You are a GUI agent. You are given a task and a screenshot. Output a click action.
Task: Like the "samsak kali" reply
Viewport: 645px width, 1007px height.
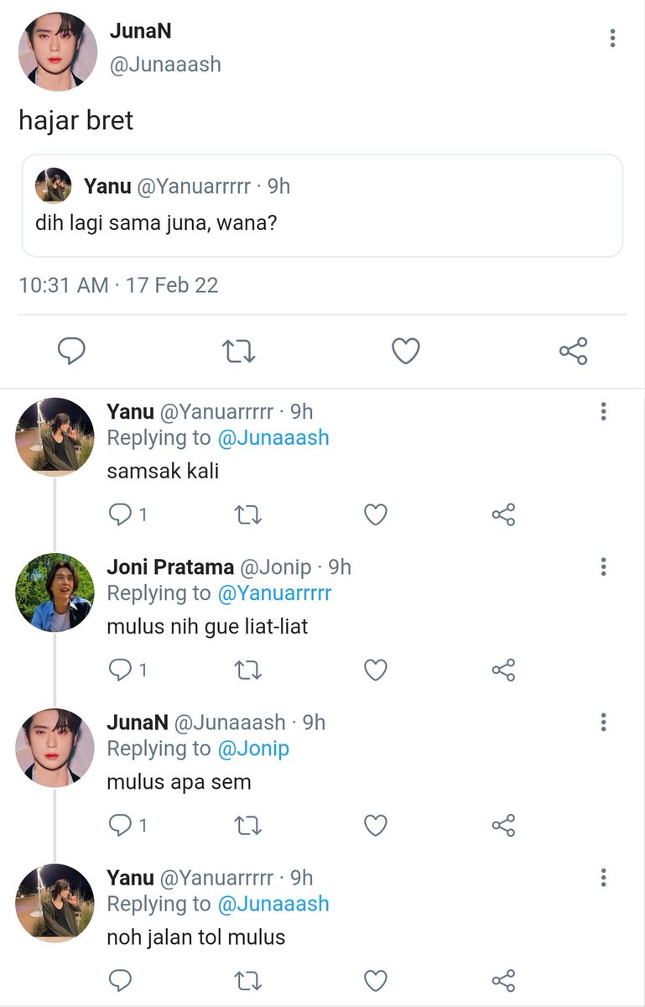click(376, 514)
